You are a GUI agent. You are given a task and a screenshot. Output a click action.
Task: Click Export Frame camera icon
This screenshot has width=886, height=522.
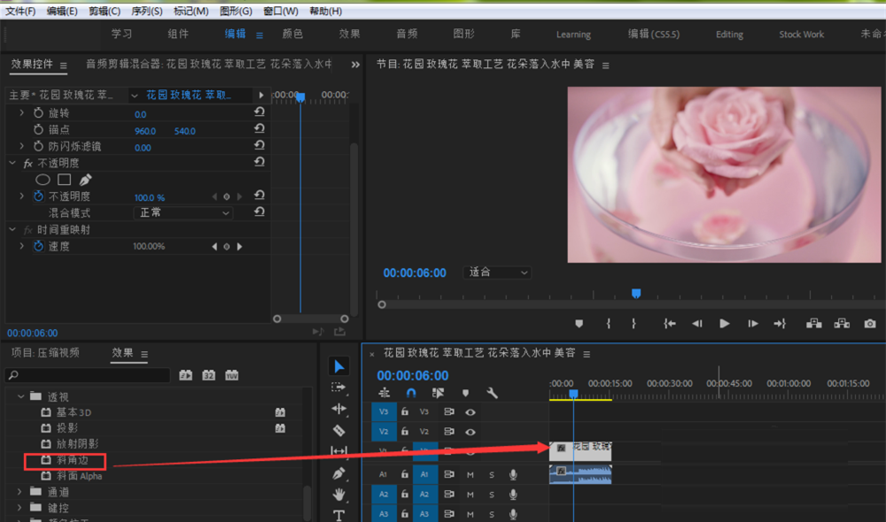[x=870, y=324]
